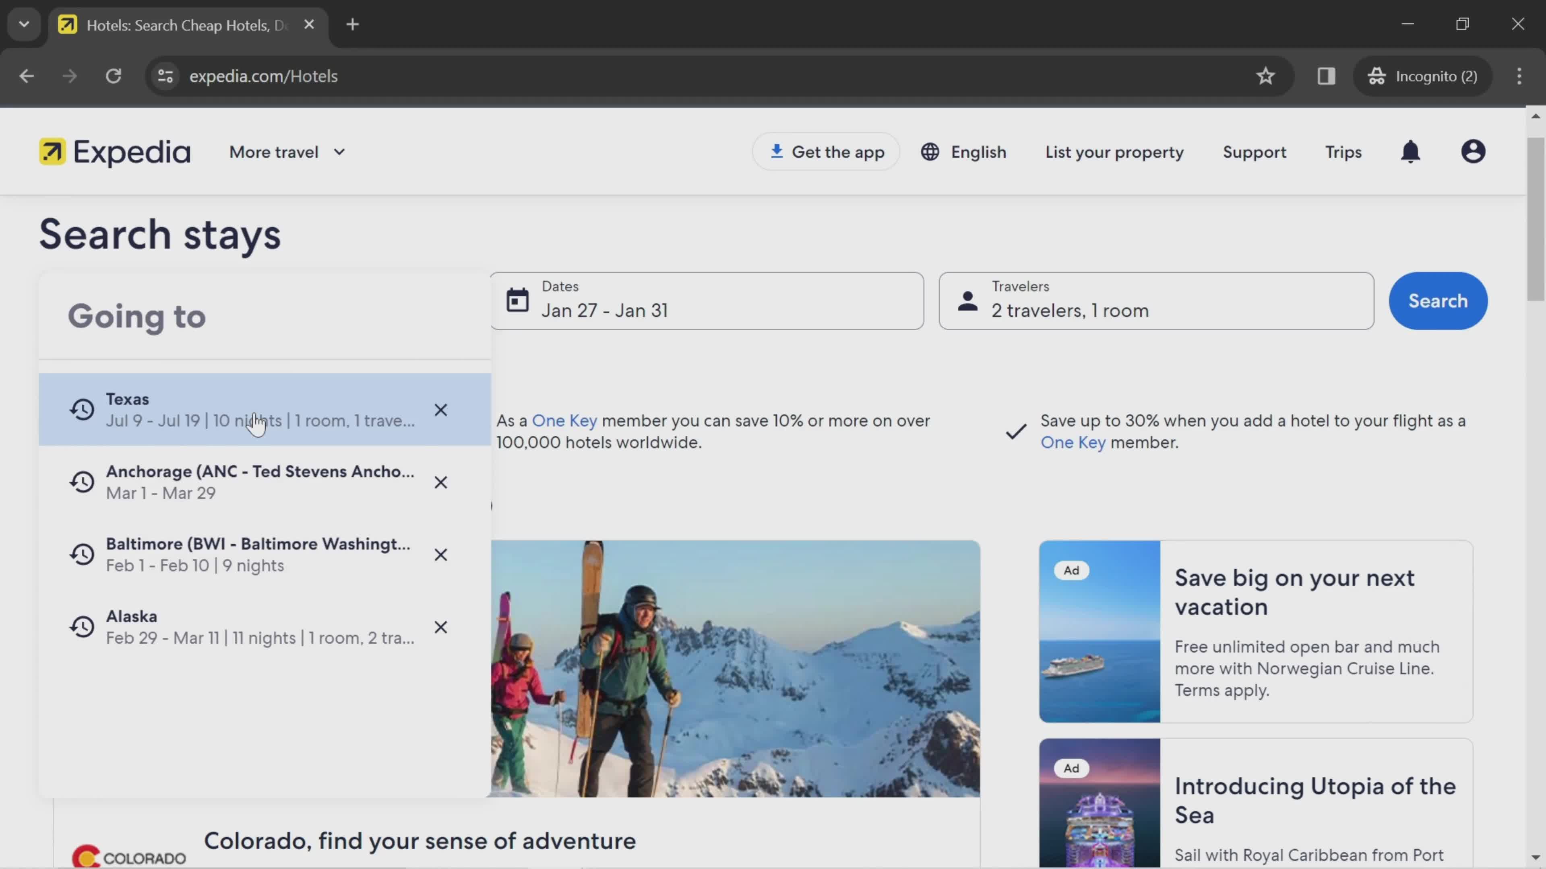Click the user account profile icon
Screen dimensions: 1546x869
click(1474, 152)
